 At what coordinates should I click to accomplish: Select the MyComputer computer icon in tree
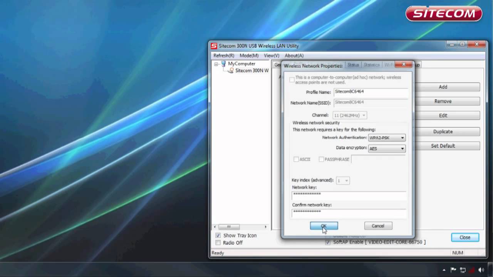pos(223,64)
